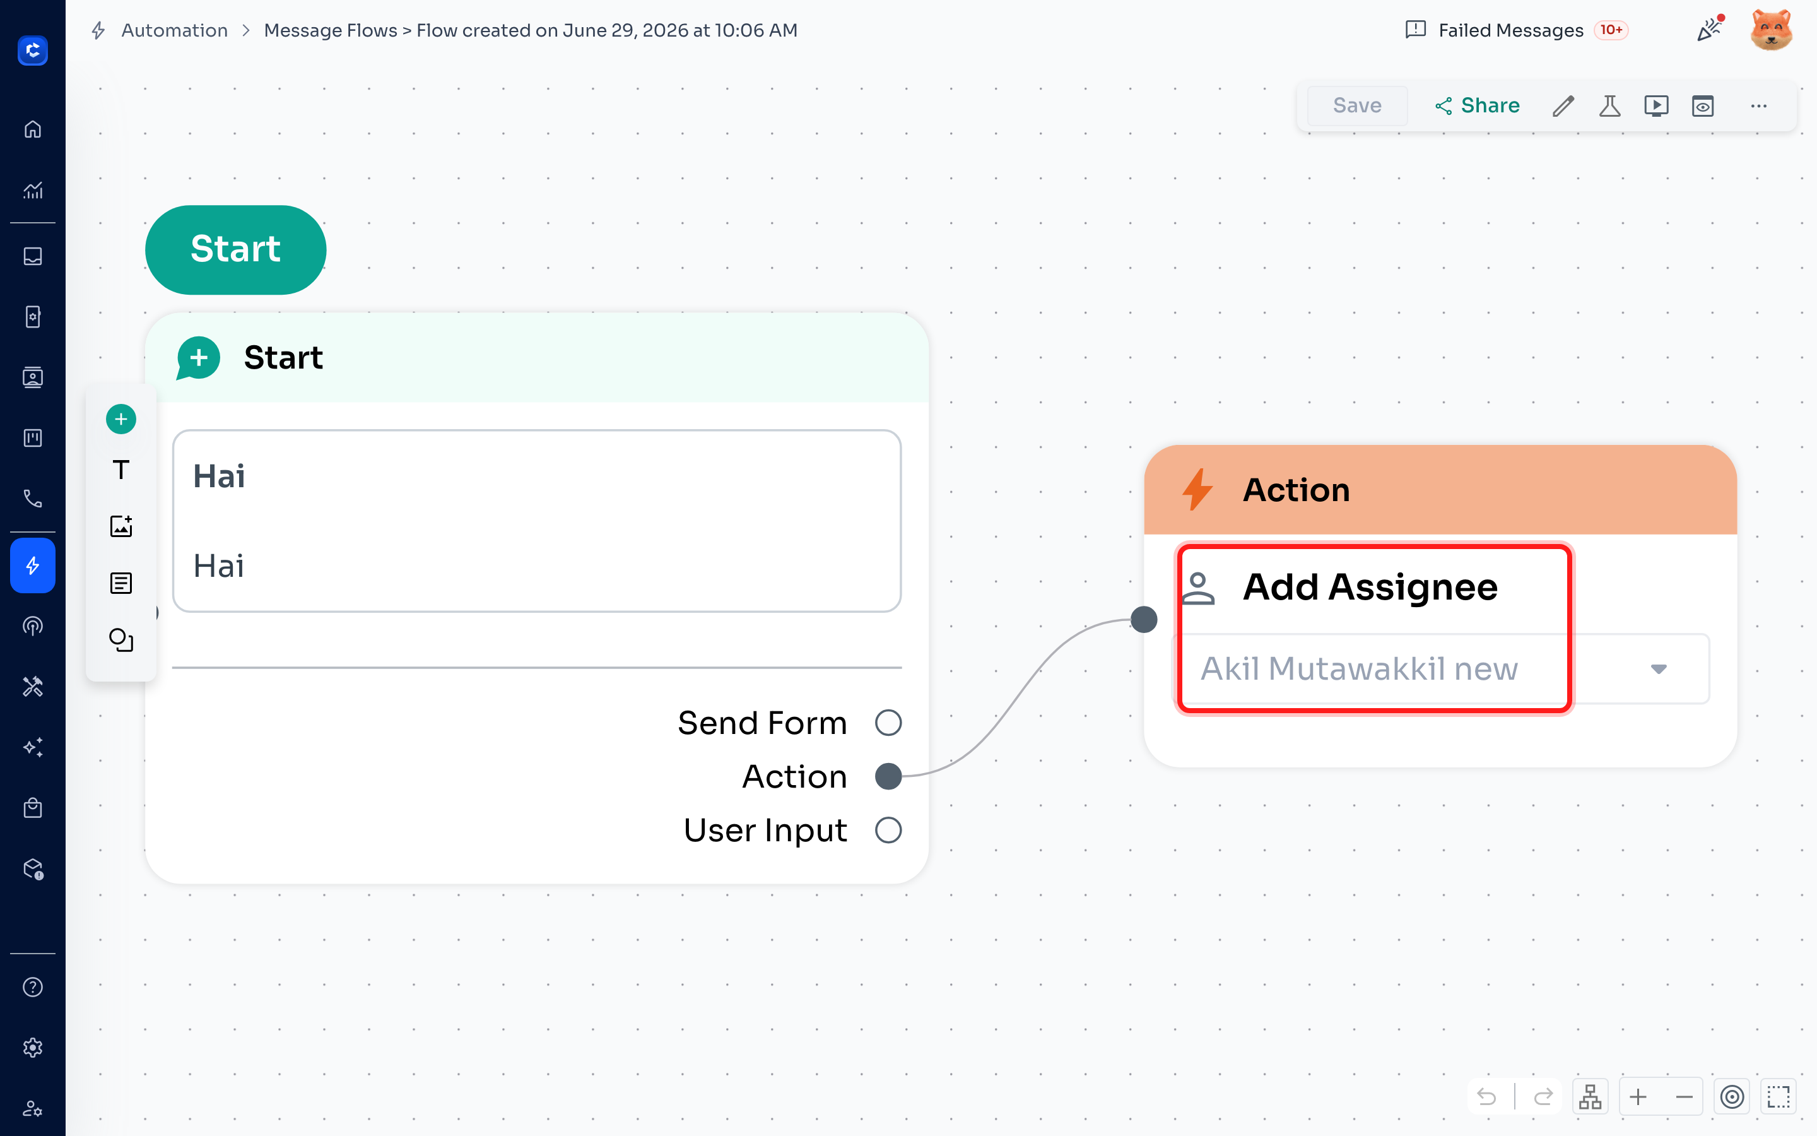Expand the Add Assignee dropdown arrow

coord(1659,669)
